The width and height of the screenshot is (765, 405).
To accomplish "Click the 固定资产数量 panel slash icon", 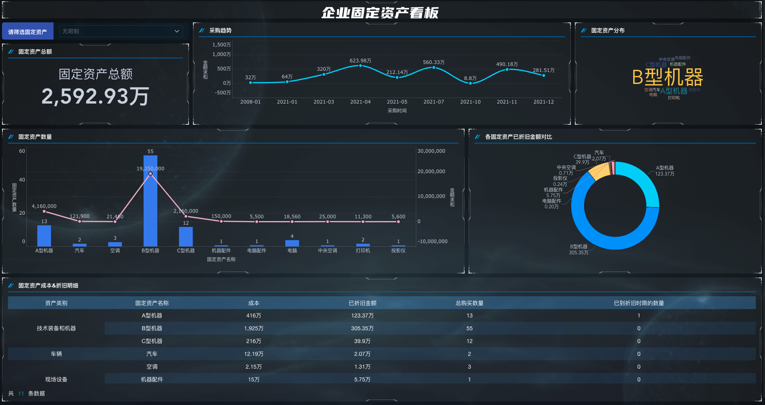I will pyautogui.click(x=11, y=137).
